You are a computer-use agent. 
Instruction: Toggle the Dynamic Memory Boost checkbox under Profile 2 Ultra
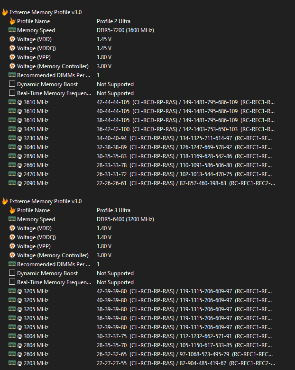pos(12,84)
